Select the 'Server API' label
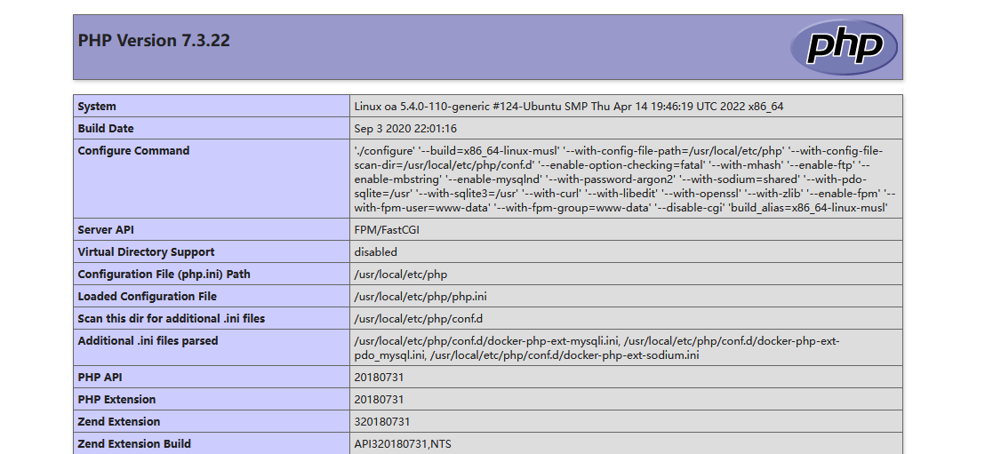This screenshot has height=454, width=993. pos(106,230)
